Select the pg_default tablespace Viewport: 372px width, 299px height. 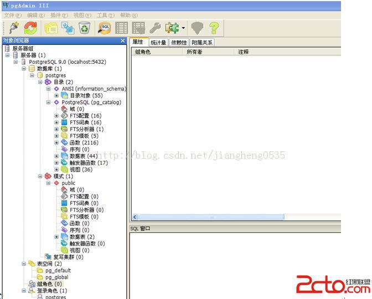(58, 271)
